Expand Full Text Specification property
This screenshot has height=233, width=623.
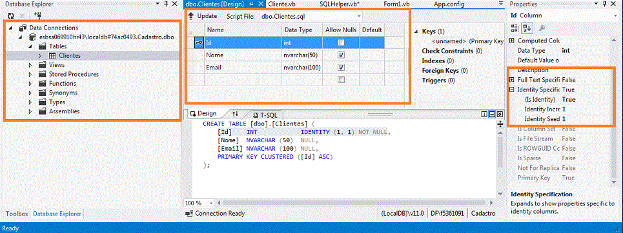pyautogui.click(x=512, y=80)
